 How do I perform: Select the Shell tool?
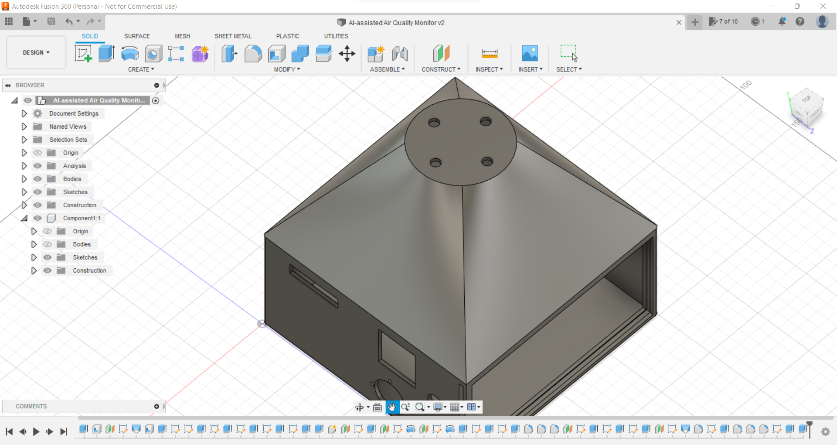[277, 53]
